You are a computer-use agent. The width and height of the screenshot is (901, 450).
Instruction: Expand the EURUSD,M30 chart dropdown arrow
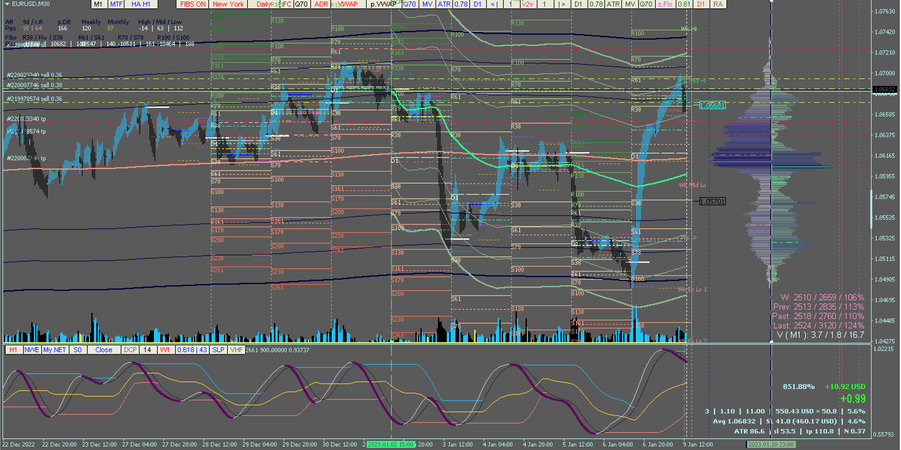coord(7,4)
